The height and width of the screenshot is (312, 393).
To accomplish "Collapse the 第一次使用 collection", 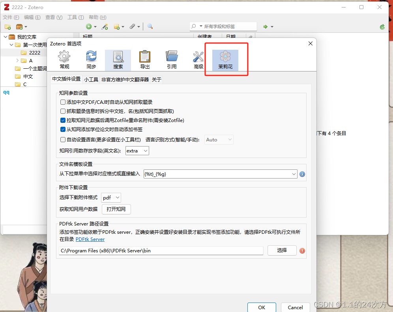I will 11,45.
